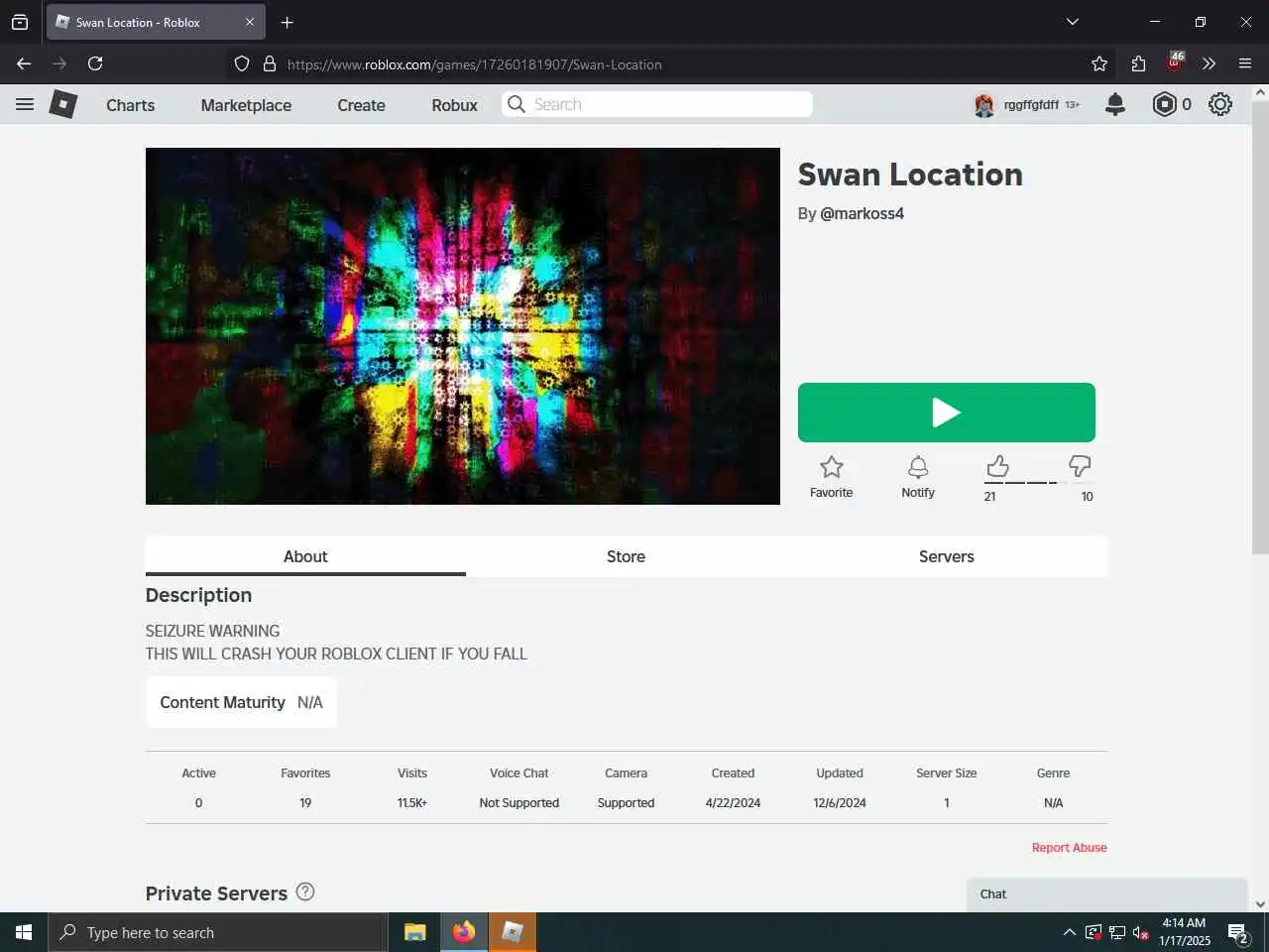1269x952 pixels.
Task: Click the extension icon with 46 badge
Action: click(1175, 61)
